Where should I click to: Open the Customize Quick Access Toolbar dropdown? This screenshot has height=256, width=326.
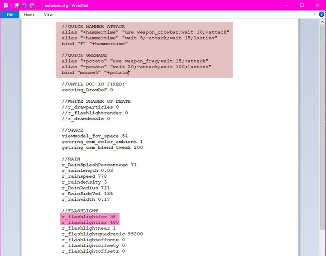pyautogui.click(x=38, y=6)
